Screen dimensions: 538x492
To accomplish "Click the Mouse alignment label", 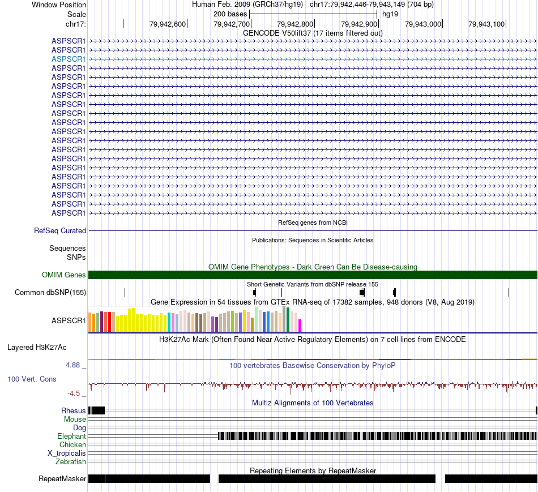I will click(75, 420).
